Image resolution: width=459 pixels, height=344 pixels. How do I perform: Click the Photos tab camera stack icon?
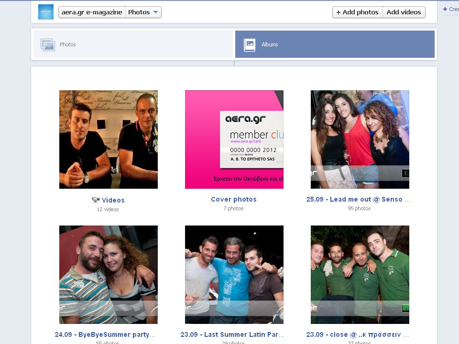[48, 44]
